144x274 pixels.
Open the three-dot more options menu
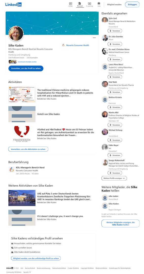coord(94,38)
